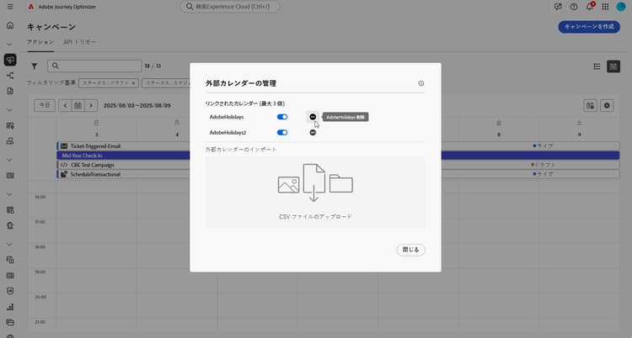Click the キャンペーンを作成 button
This screenshot has height=338, width=632.
point(589,27)
